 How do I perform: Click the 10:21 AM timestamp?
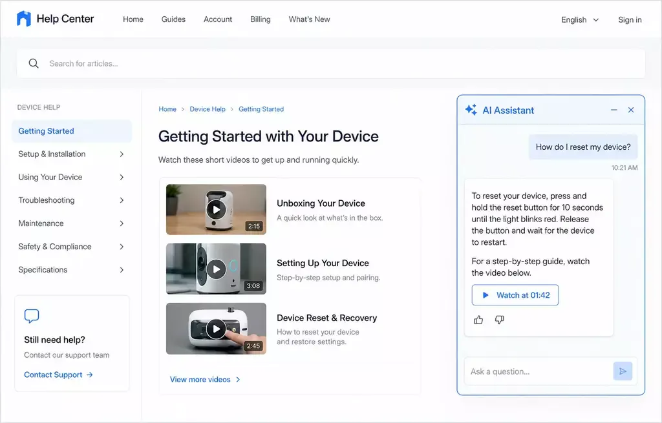625,168
